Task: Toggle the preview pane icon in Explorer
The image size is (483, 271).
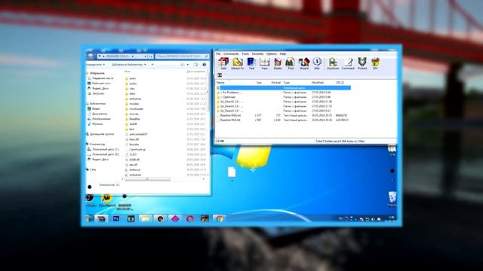Action: click(195, 65)
